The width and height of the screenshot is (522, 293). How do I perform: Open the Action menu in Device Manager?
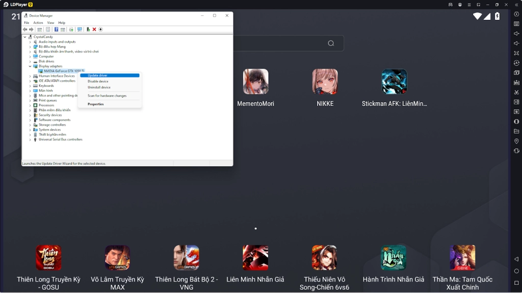(x=38, y=22)
